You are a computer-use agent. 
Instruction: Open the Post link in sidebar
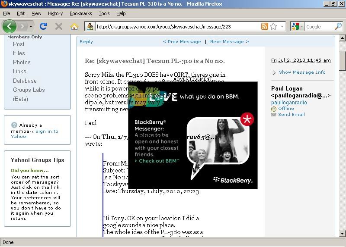coord(19,44)
